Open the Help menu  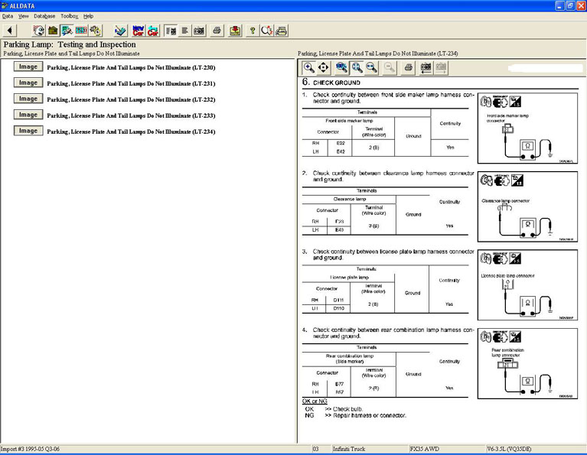[x=88, y=15]
